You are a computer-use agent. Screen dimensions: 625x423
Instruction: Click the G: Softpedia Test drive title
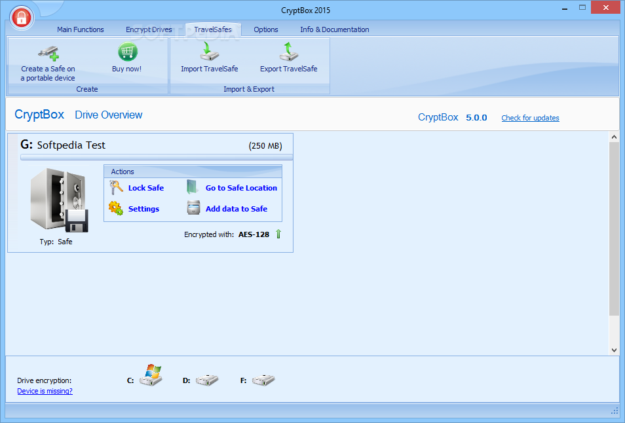point(63,145)
